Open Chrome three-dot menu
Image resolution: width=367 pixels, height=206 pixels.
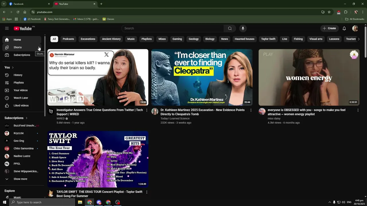(x=363, y=12)
